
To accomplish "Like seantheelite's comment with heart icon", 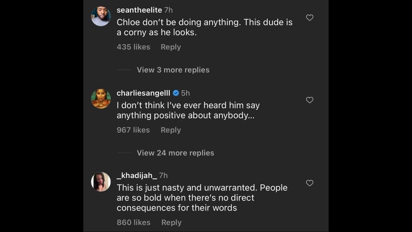I will click(309, 18).
